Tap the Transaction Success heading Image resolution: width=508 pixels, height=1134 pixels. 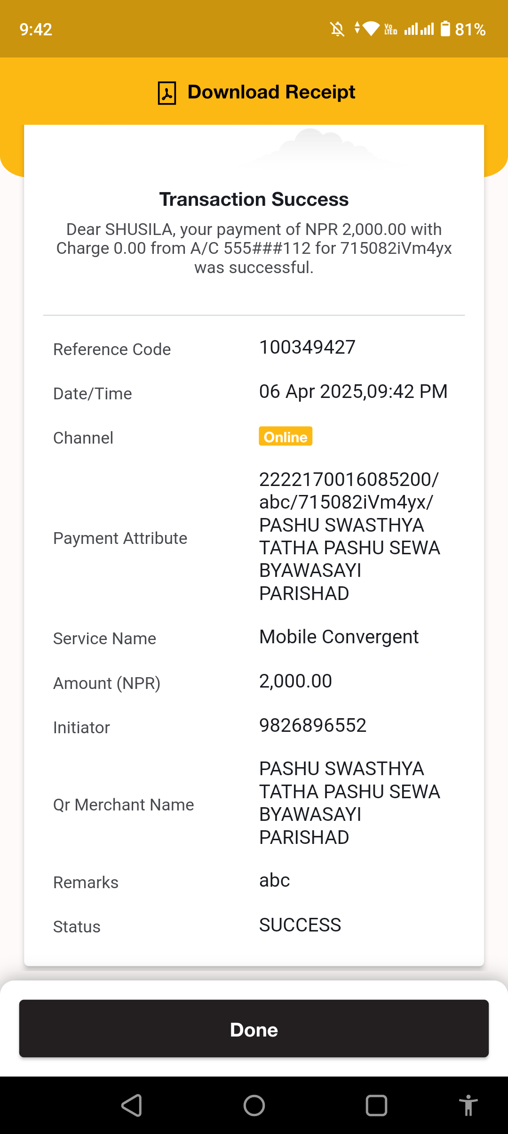pos(254,199)
